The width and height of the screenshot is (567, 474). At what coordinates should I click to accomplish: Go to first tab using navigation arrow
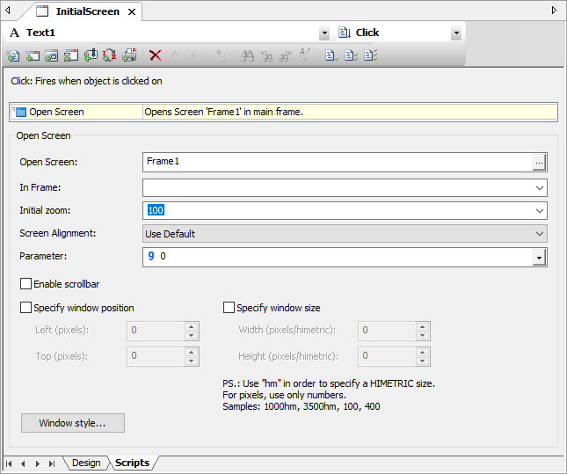pyautogui.click(x=9, y=463)
